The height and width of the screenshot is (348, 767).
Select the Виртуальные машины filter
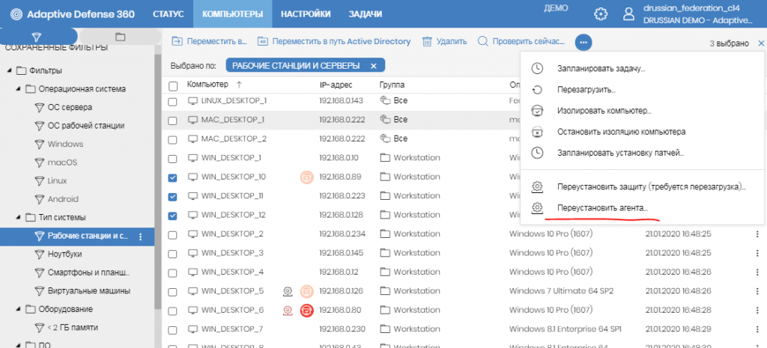(89, 291)
